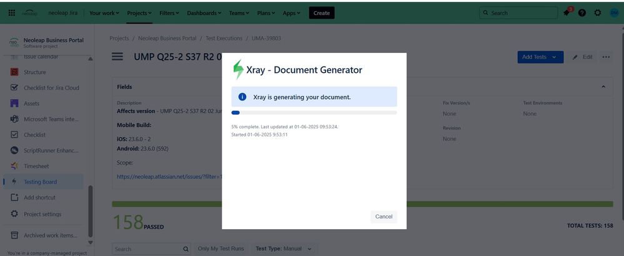The height and width of the screenshot is (256, 624).
Task: Click the Archived work items icon
Action: [14, 235]
